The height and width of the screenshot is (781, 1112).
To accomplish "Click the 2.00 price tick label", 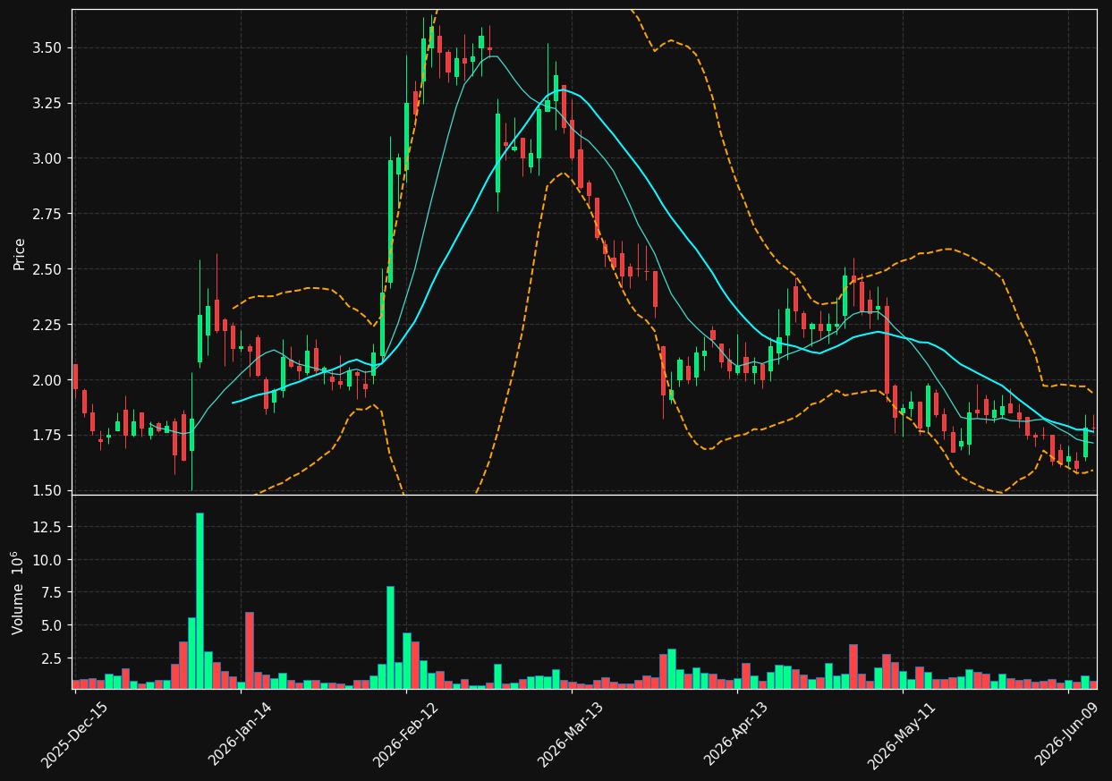I will (48, 380).
